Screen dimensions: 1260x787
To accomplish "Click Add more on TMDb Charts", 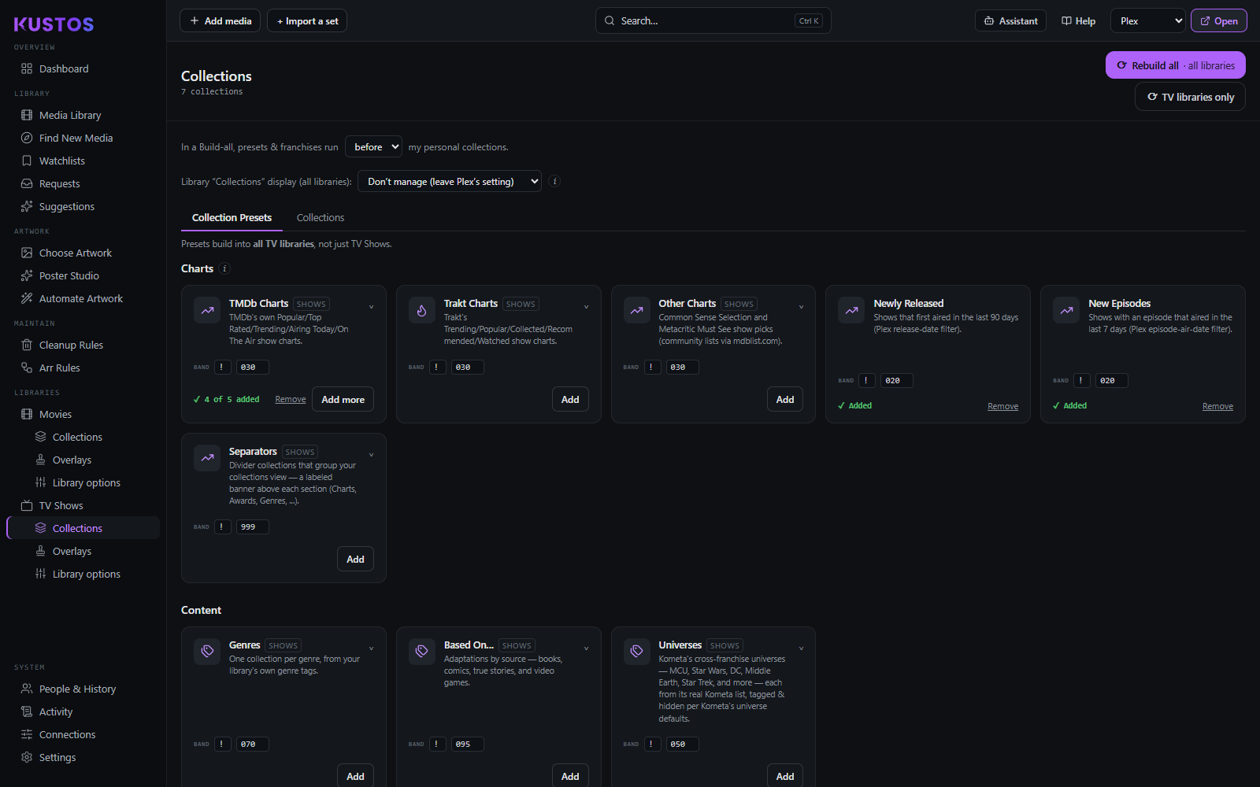I will click(x=343, y=399).
